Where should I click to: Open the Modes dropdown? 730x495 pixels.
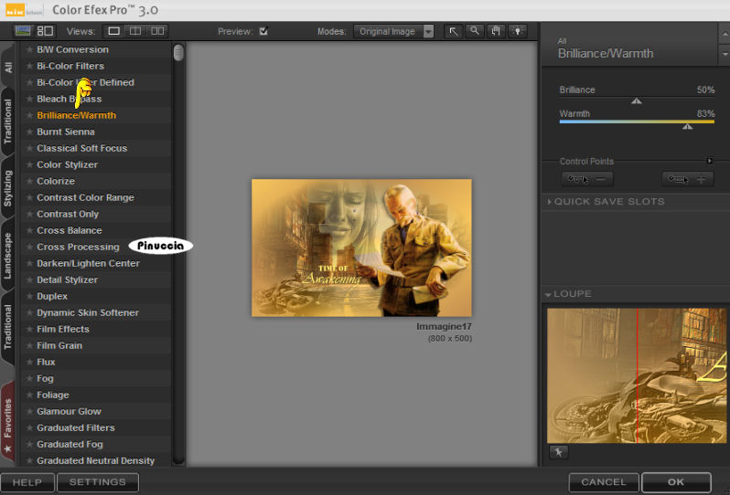pos(428,31)
